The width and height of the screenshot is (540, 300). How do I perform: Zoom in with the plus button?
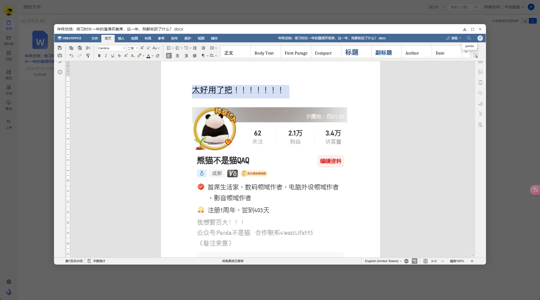(472, 261)
